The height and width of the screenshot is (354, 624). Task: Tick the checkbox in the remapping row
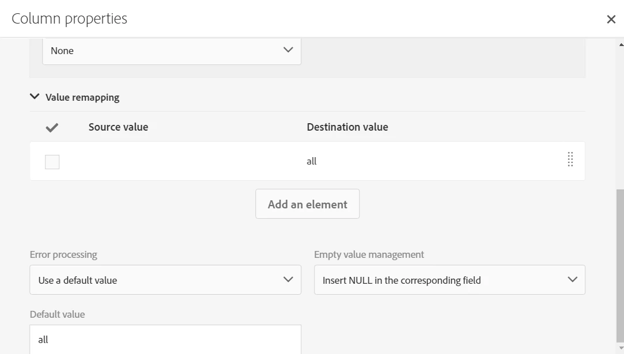point(52,162)
